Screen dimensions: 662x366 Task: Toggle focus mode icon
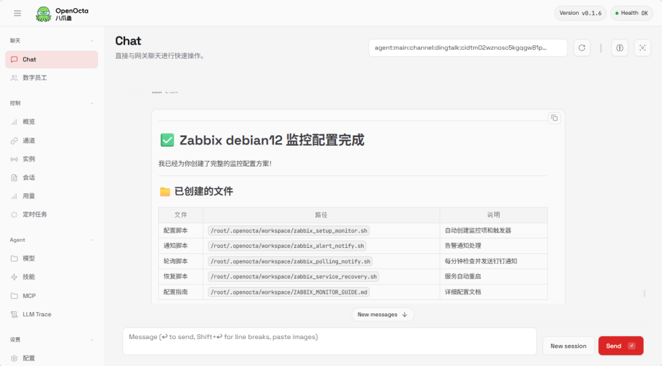coord(642,48)
